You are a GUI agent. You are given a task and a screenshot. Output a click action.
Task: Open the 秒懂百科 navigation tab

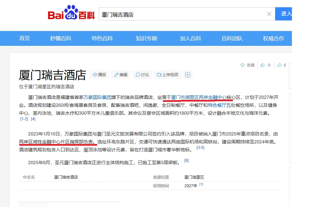coord(61,38)
